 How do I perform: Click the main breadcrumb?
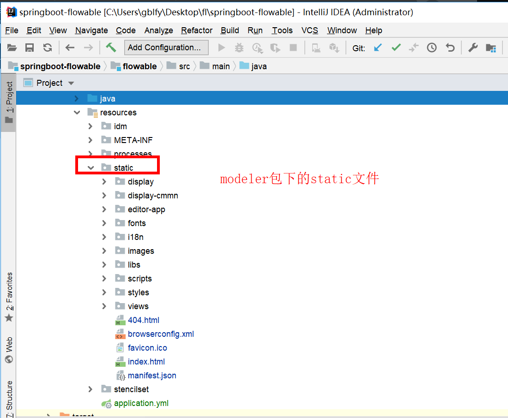click(x=221, y=66)
